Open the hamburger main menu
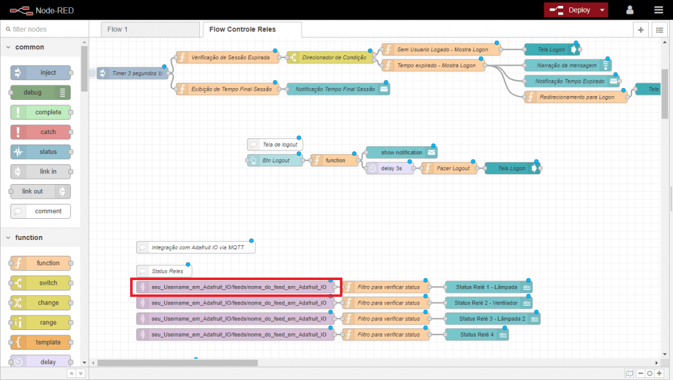The width and height of the screenshot is (673, 380). [659, 10]
